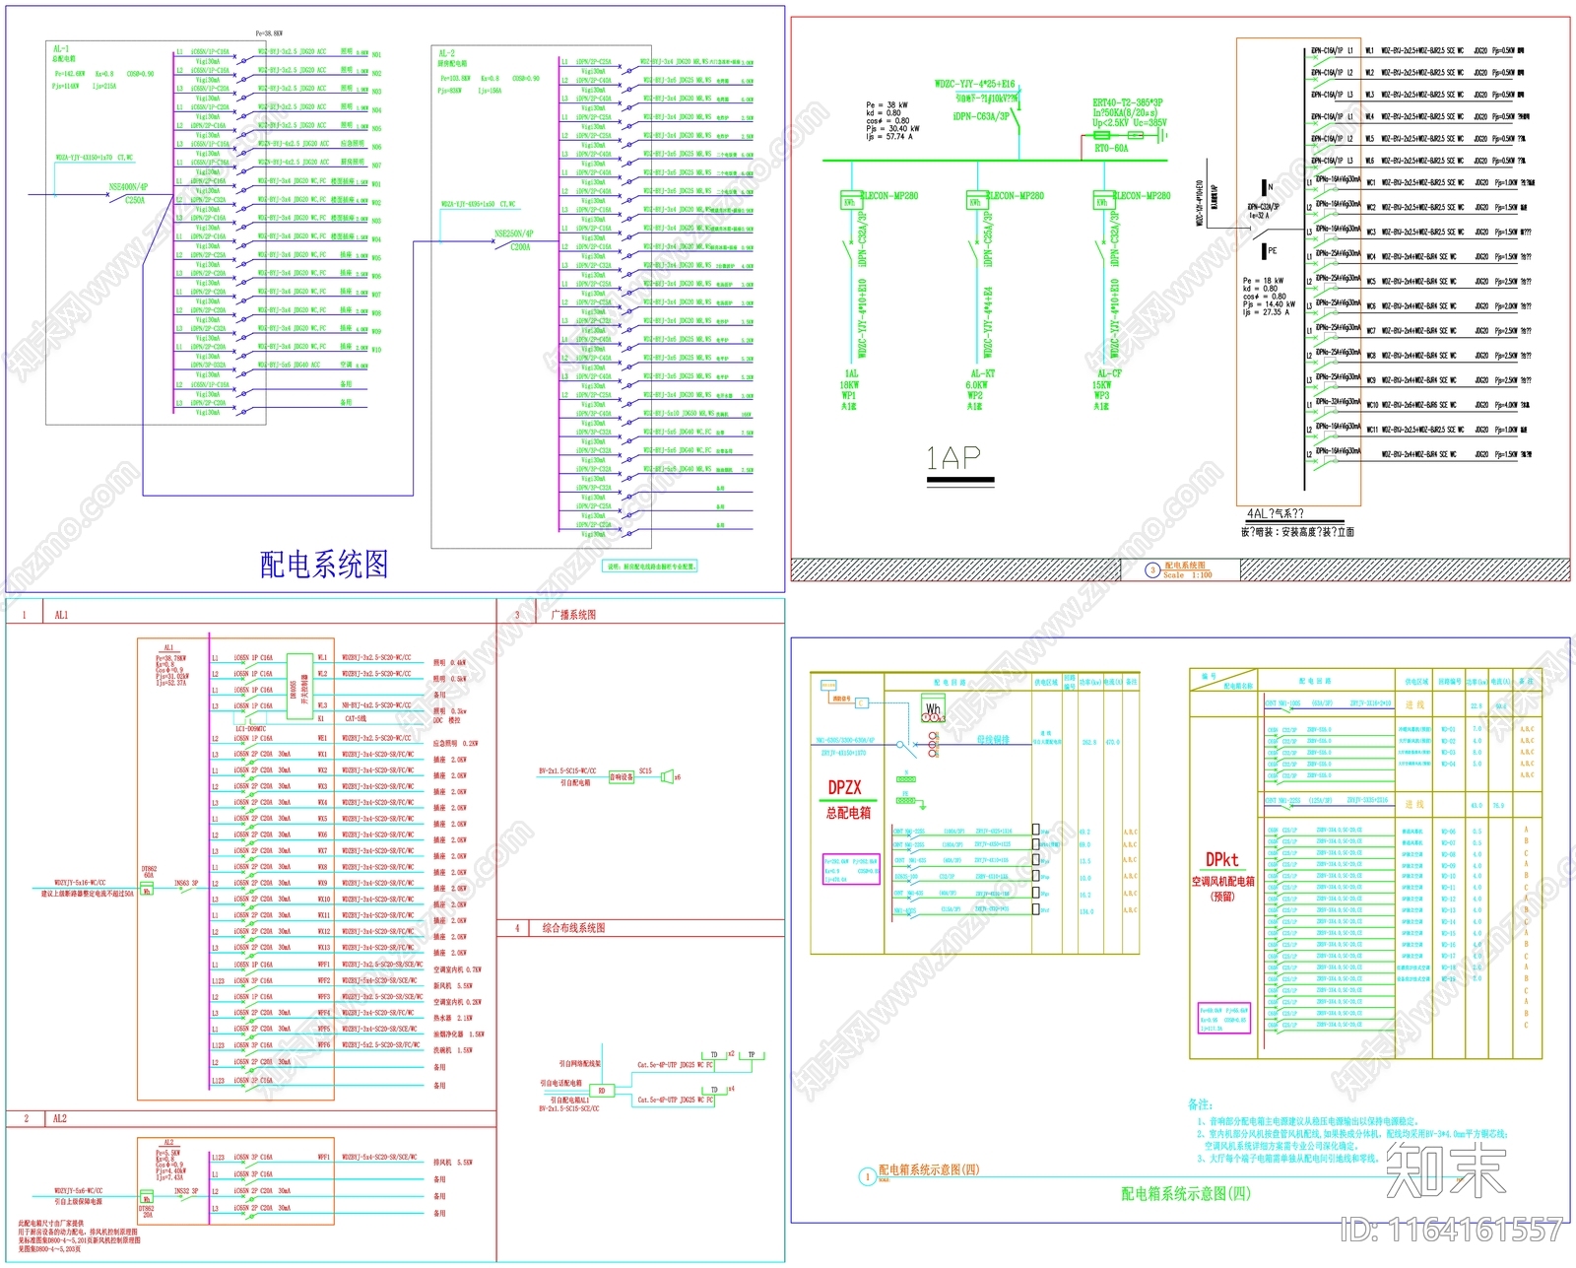Viewport: 1576px width, 1268px height.
Task: Click the 'WP1' circuit label
Action: pyautogui.click(x=849, y=396)
